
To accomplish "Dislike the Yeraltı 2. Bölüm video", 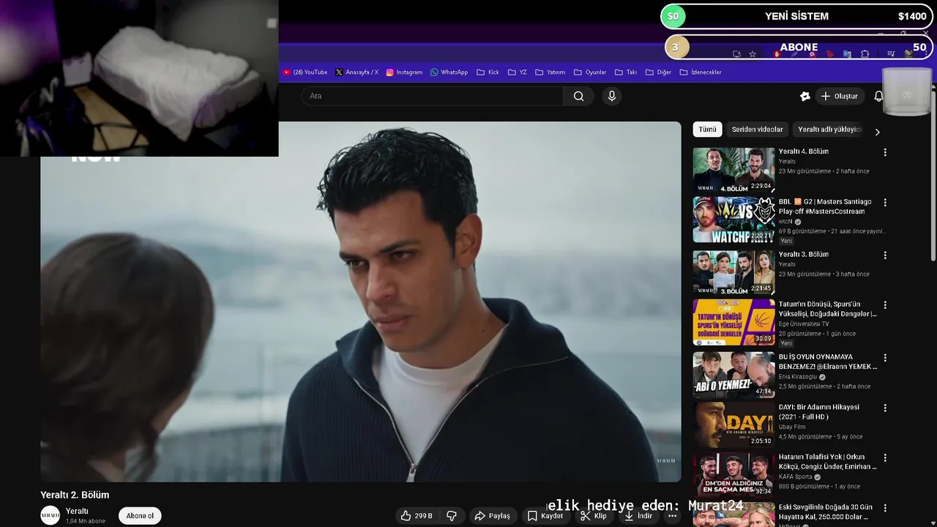I will (452, 516).
